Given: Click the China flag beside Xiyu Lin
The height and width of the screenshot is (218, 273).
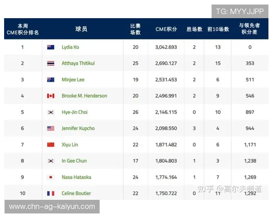Looking at the screenshot, I should click(x=51, y=144).
